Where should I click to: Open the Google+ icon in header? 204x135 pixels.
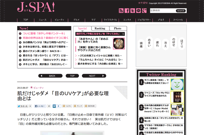(144, 10)
